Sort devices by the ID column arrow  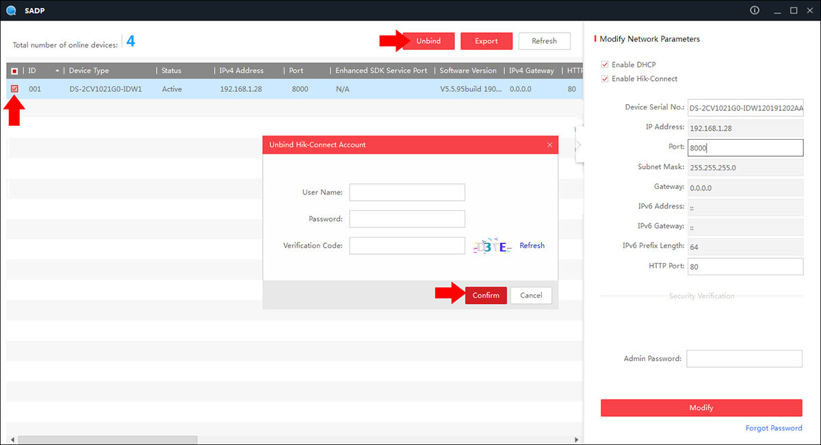point(57,71)
